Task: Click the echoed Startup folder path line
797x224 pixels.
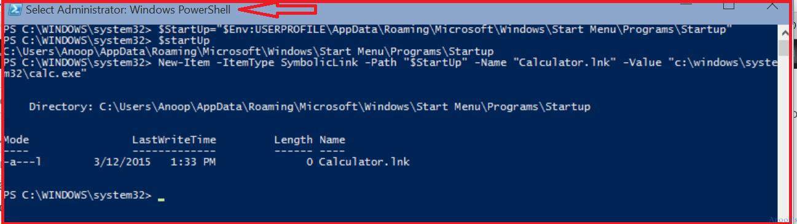Action: pyautogui.click(x=248, y=52)
